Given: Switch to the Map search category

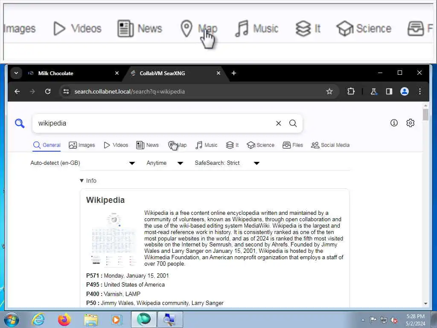Looking at the screenshot, I should point(177,145).
